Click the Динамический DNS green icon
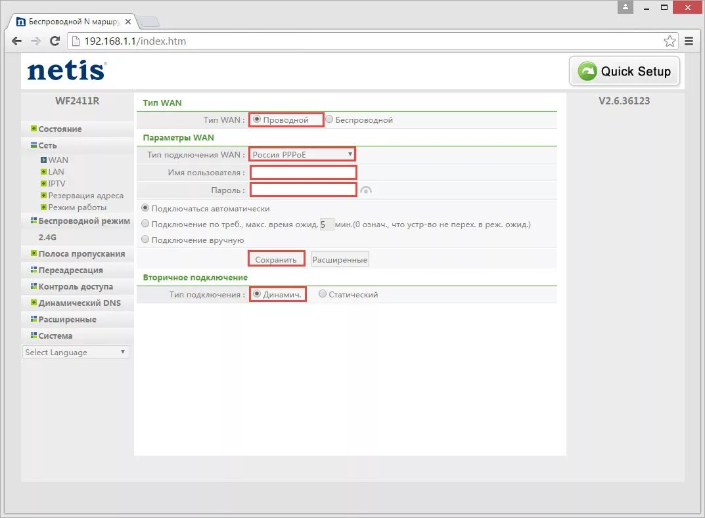The height and width of the screenshot is (518, 705). click(x=34, y=303)
